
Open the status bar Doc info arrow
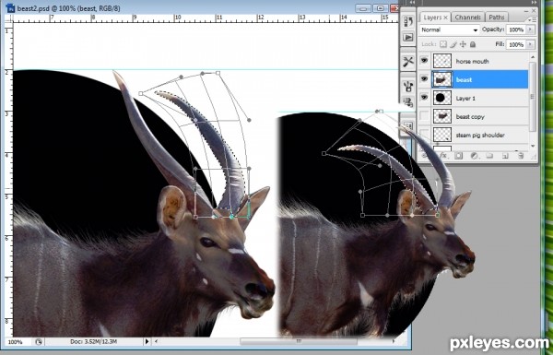[147, 341]
